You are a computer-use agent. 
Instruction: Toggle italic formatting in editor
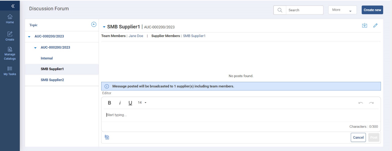point(120,103)
